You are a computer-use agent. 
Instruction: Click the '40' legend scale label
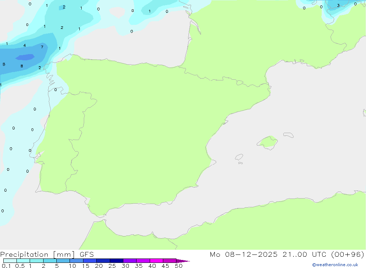pyautogui.click(x=152, y=266)
